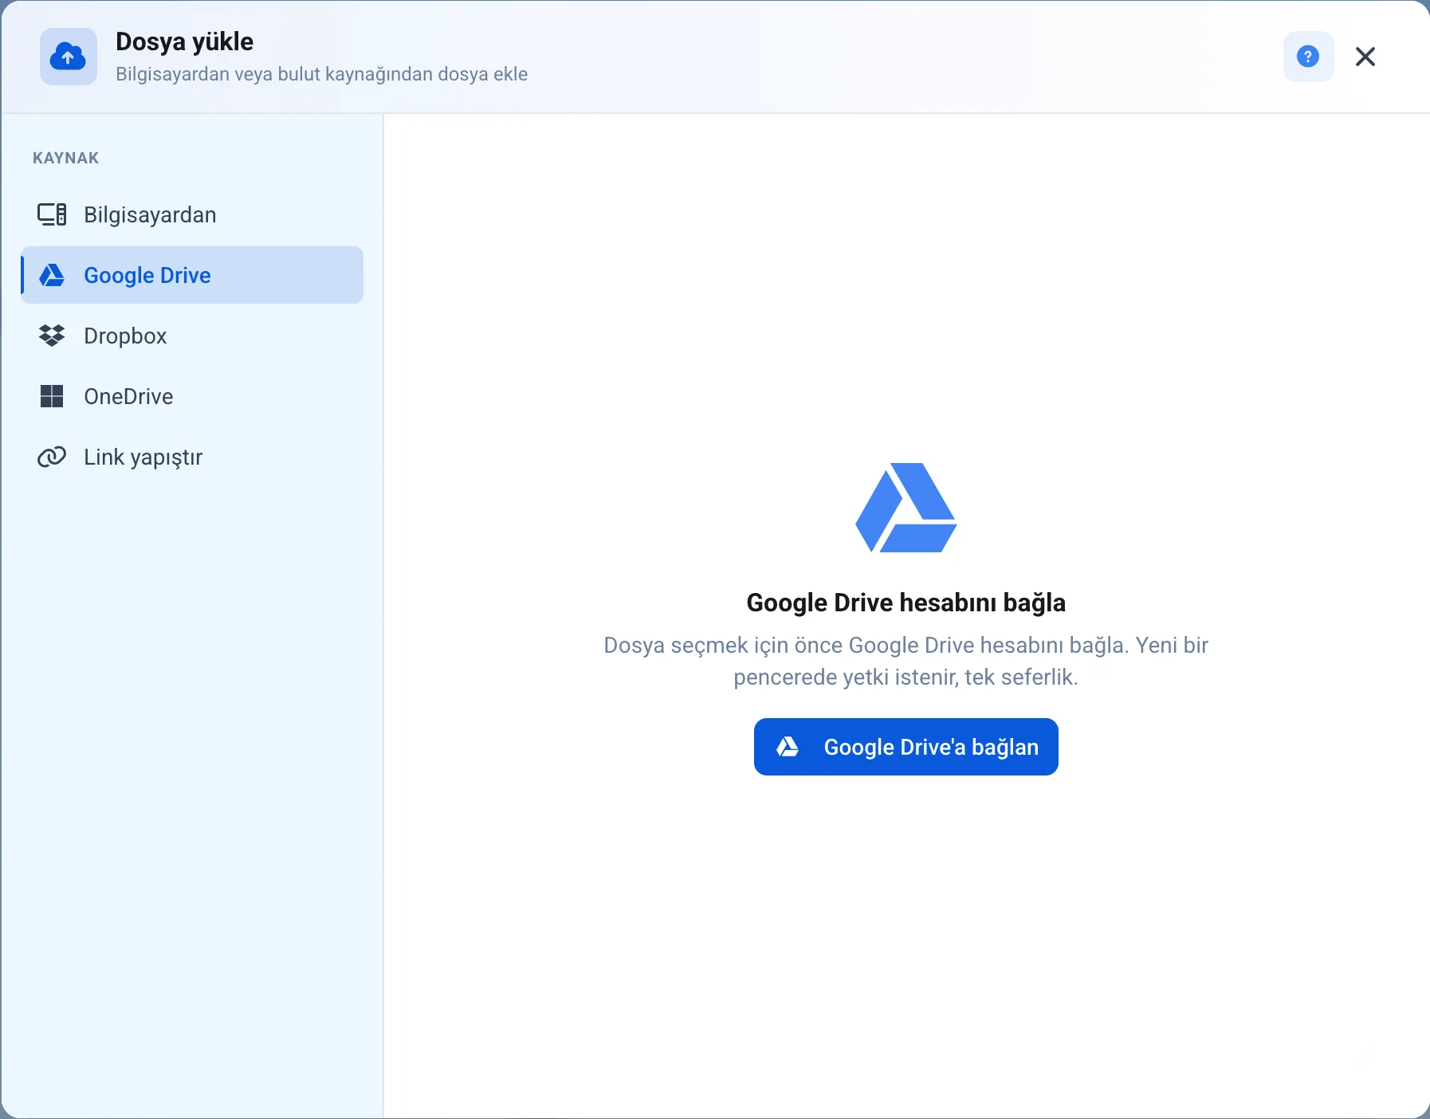Image resolution: width=1430 pixels, height=1119 pixels.
Task: Select the Google Drive source tab
Action: click(x=192, y=275)
